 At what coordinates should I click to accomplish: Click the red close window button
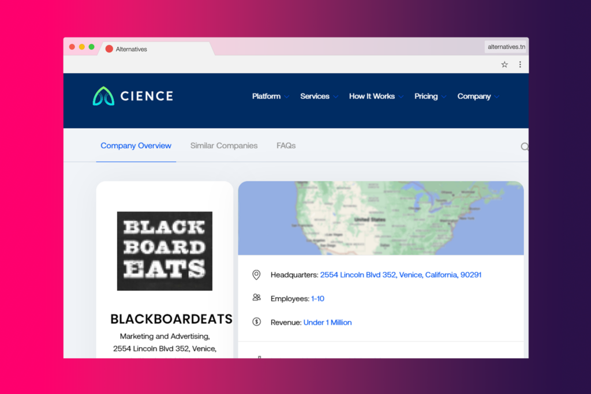coord(72,47)
